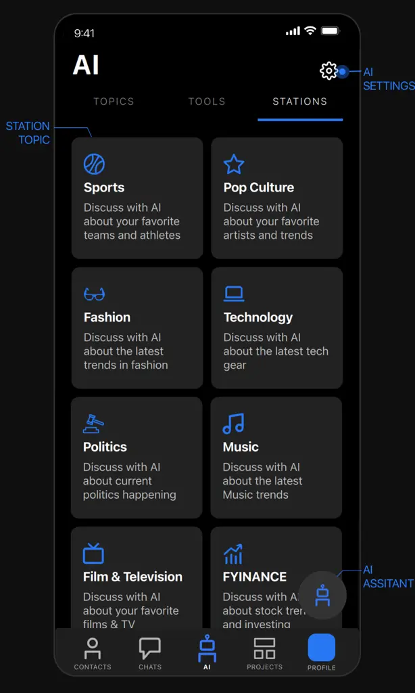
Task: Select the Stations tab
Action: tap(300, 102)
